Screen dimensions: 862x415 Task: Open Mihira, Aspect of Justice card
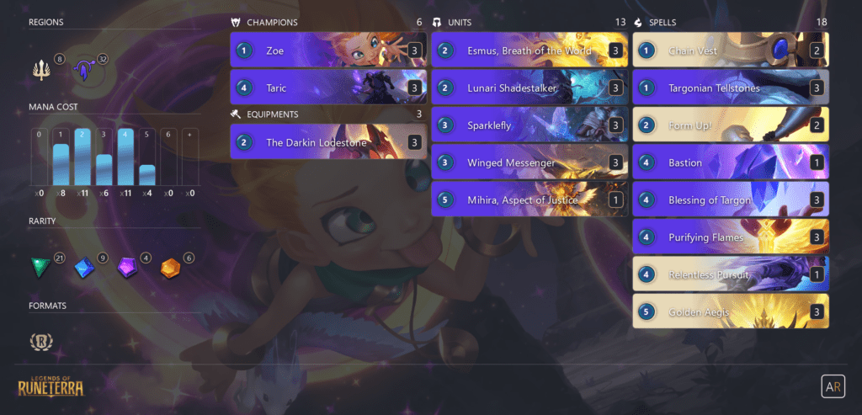coord(529,200)
